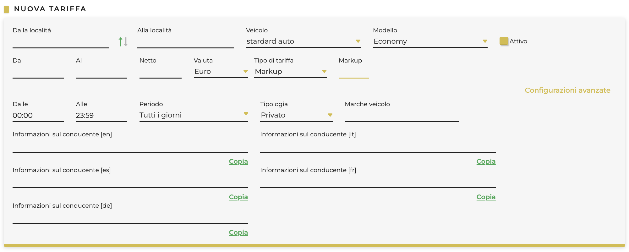
Task: Focus the Markup value input field
Action: (353, 72)
